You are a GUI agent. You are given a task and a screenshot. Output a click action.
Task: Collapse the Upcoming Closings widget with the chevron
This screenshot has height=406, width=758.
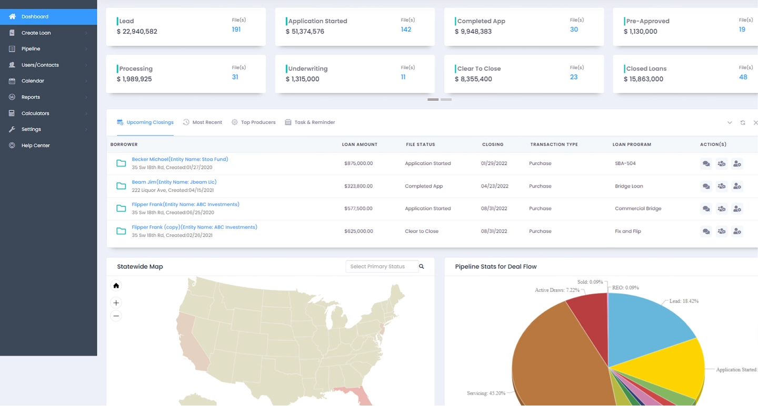[x=730, y=122]
